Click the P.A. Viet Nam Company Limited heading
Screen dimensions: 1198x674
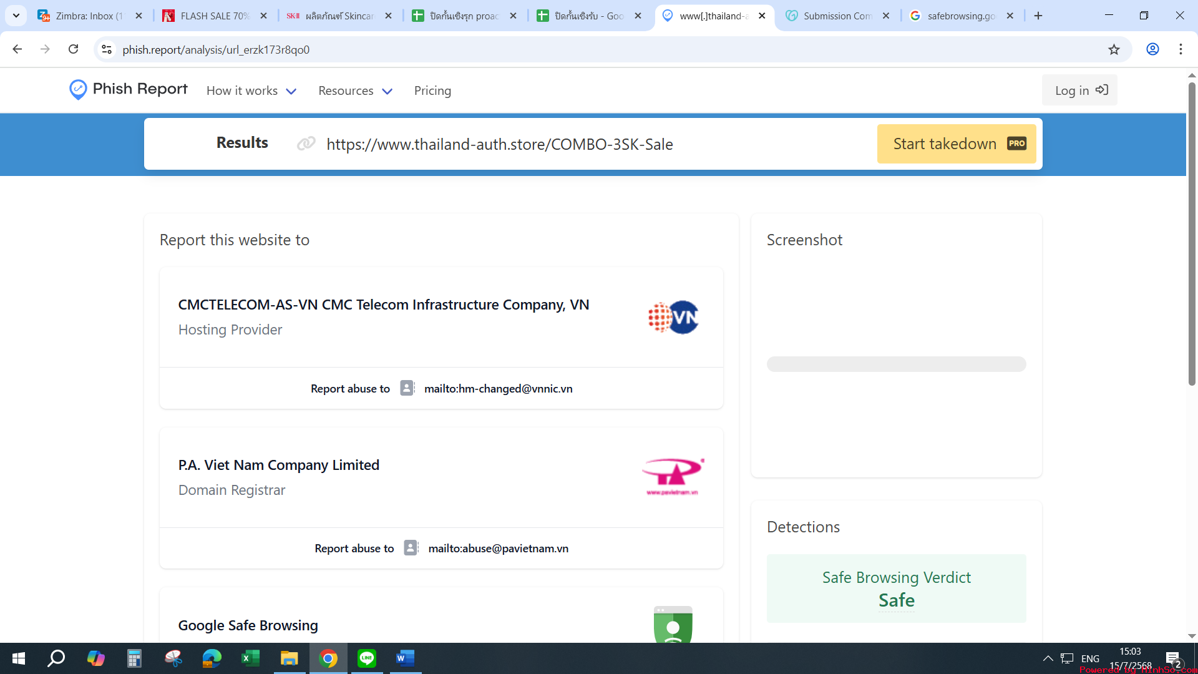[279, 465]
